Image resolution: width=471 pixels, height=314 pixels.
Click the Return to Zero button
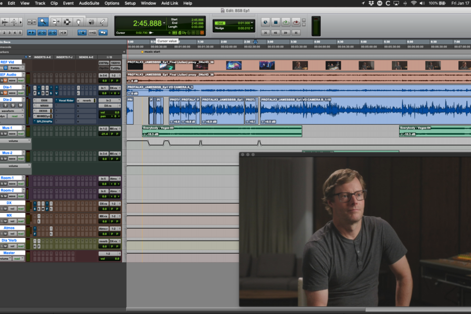pos(265,32)
